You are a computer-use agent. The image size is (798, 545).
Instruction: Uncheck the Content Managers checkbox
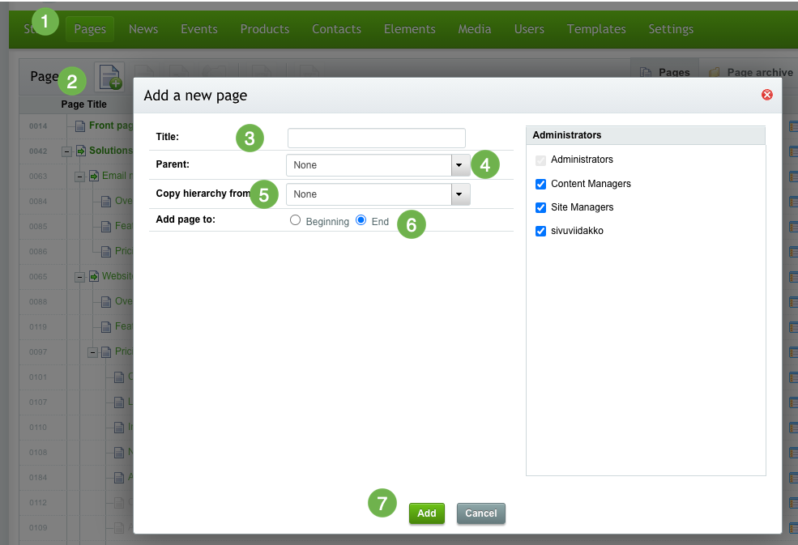(540, 184)
